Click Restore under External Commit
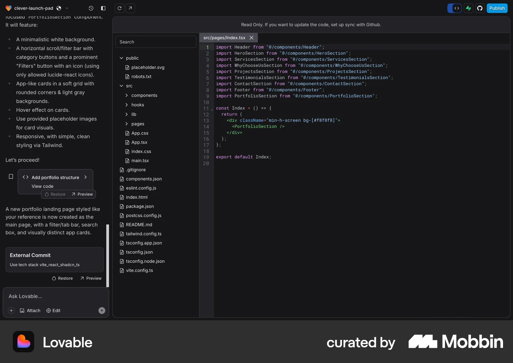 tap(62, 278)
